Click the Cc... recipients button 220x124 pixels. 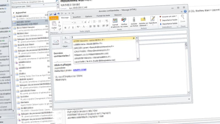(x=66, y=42)
